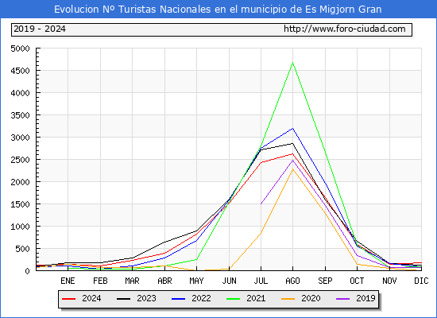The image size is (437, 318).
Task: Click the OCT month axis label
Action: (x=357, y=281)
